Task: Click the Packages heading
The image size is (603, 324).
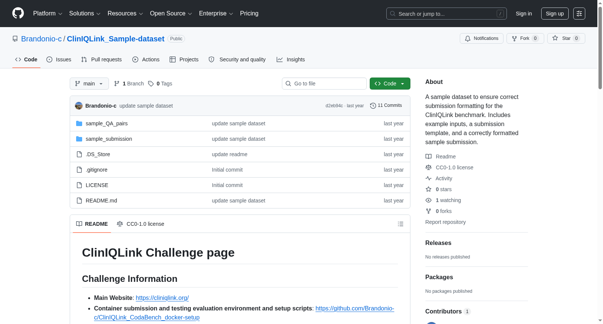Action: click(439, 277)
